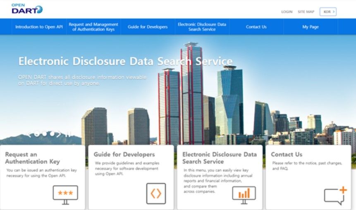This screenshot has width=356, height=210.
Task: Switch language with the KOR button
Action: tap(328, 12)
